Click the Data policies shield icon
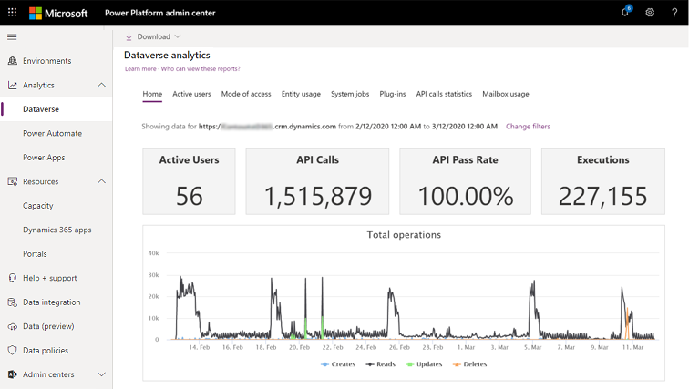The image size is (689, 389). coord(13,350)
